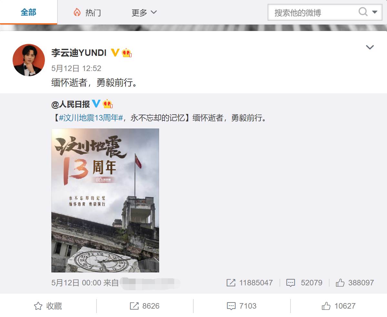Viewport: 387px width, 317px height.
Task: Open original post comments showing 52079
Action: pos(304,283)
